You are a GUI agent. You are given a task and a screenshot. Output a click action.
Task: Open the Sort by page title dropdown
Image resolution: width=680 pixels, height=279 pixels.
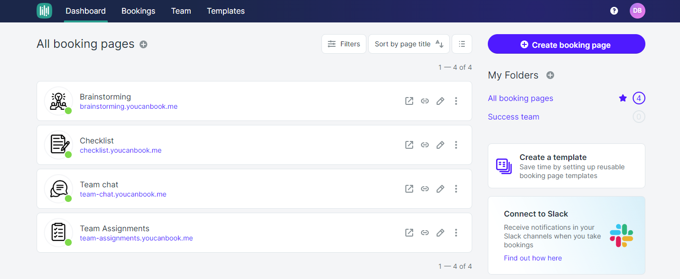point(409,44)
